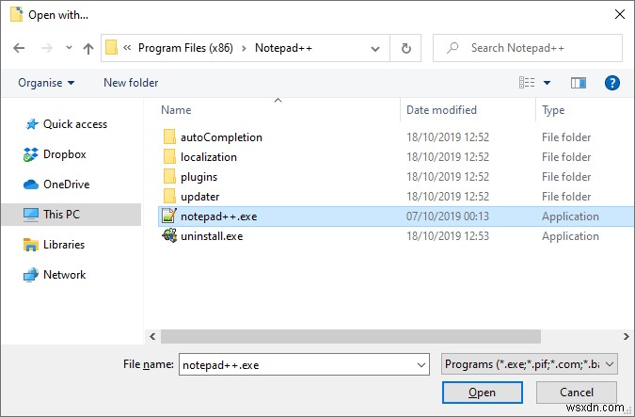The image size is (635, 417).
Task: Select Dropbox in navigation pane
Action: (x=65, y=154)
